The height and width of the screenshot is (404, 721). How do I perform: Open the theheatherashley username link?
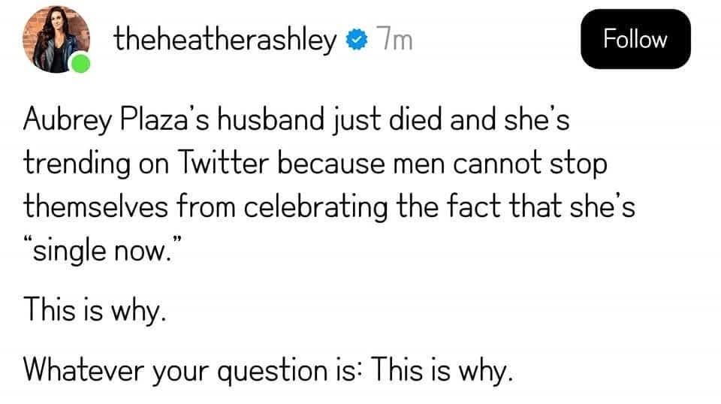[225, 41]
